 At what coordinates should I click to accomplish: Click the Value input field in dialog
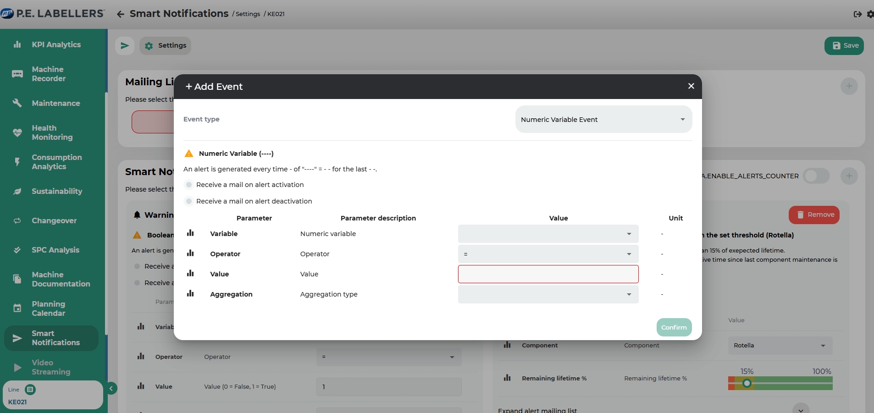tap(548, 274)
